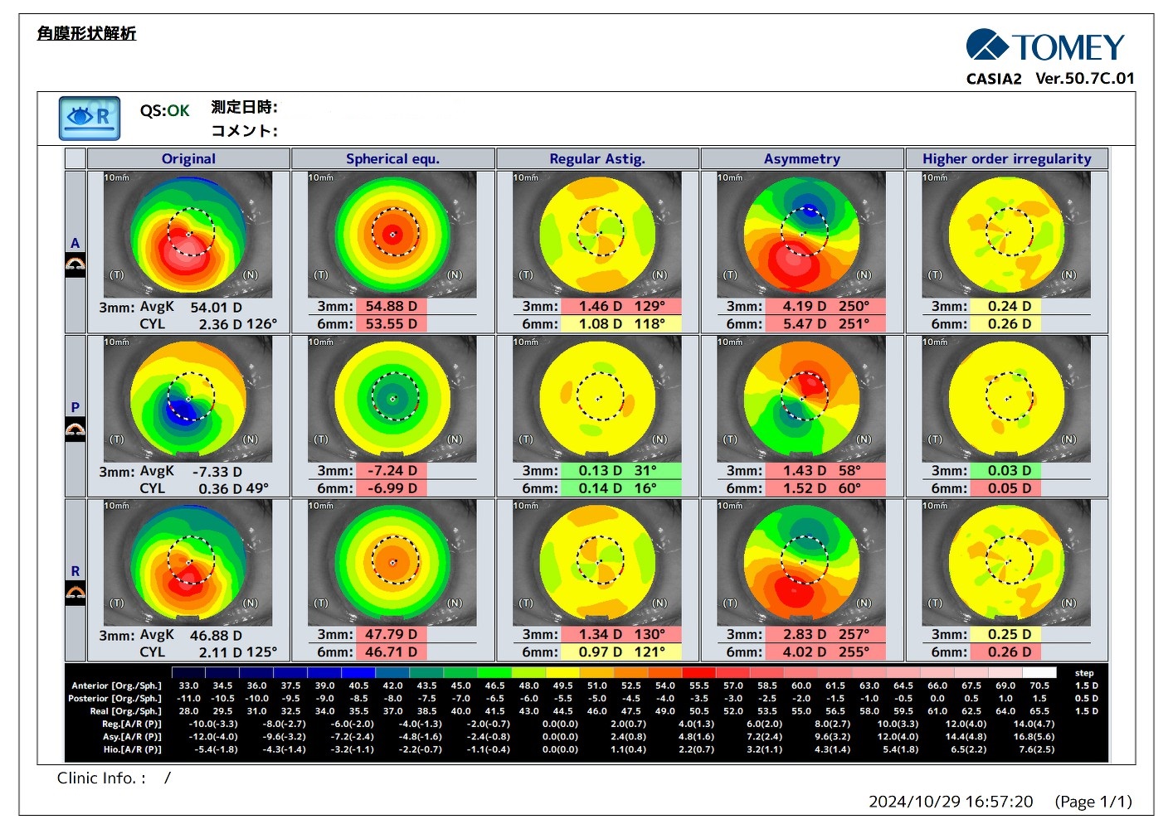Click the -7.24 D posterior value

pos(392,470)
